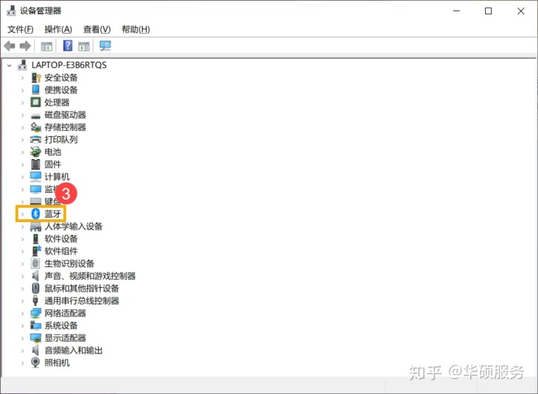Select the 蓝牙 text label

point(53,214)
